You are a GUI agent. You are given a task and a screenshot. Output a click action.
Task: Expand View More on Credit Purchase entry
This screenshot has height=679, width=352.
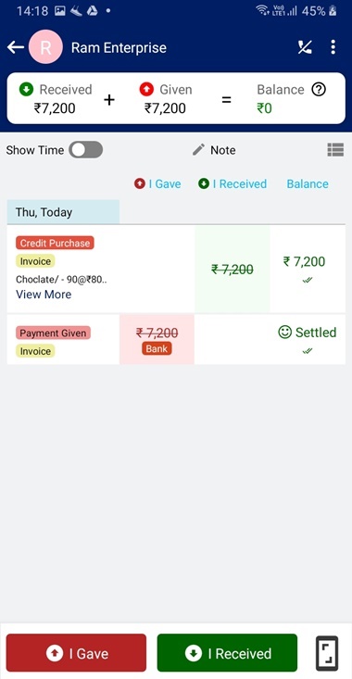[x=44, y=295]
